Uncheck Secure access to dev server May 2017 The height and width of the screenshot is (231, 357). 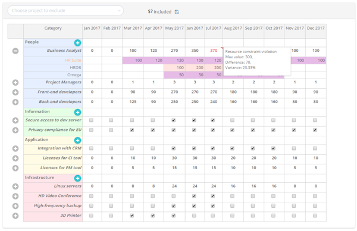point(174,120)
